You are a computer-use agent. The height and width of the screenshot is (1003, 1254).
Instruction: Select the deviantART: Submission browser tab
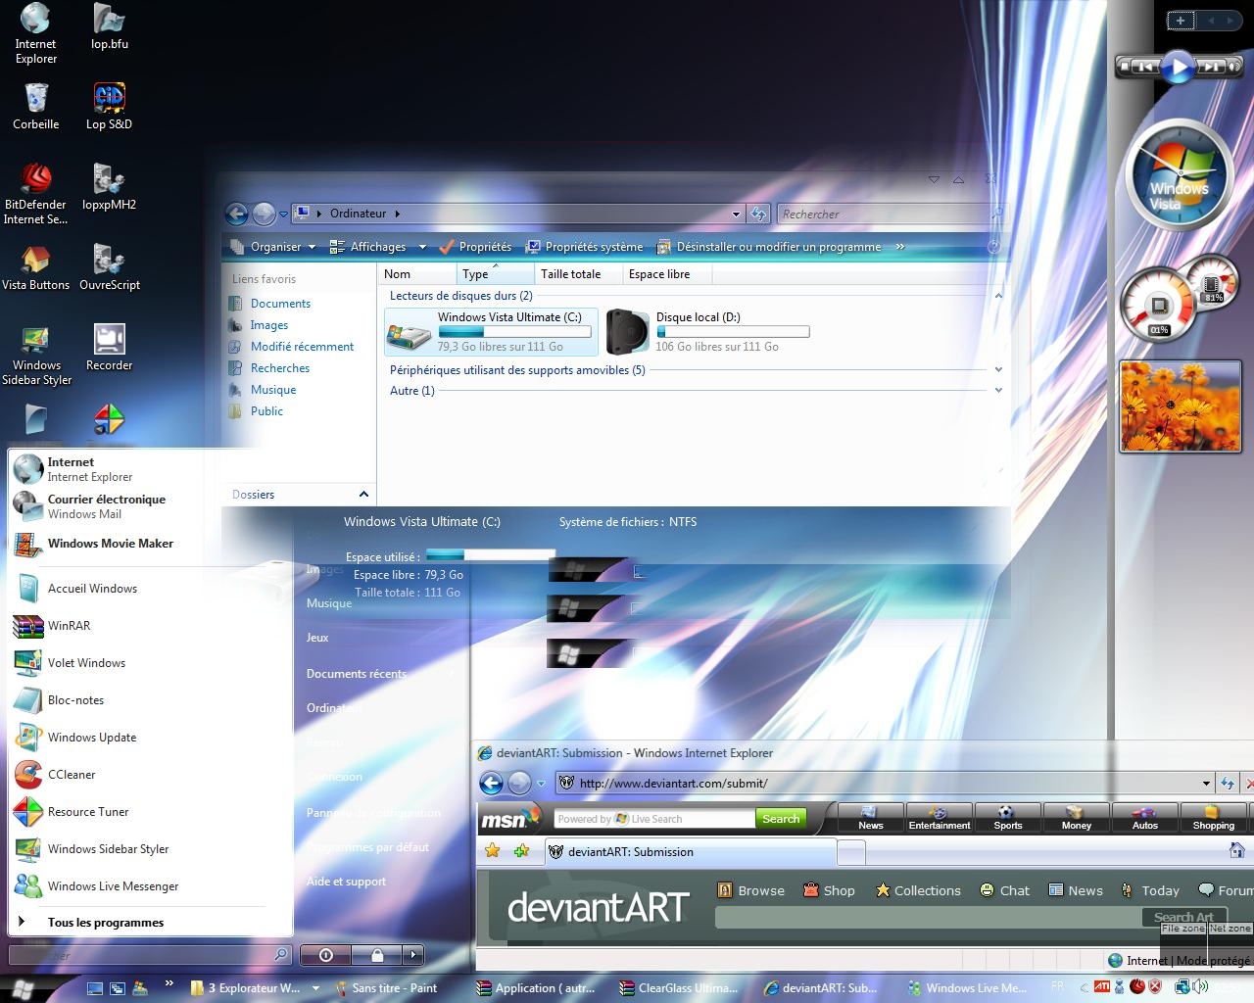pyautogui.click(x=690, y=852)
